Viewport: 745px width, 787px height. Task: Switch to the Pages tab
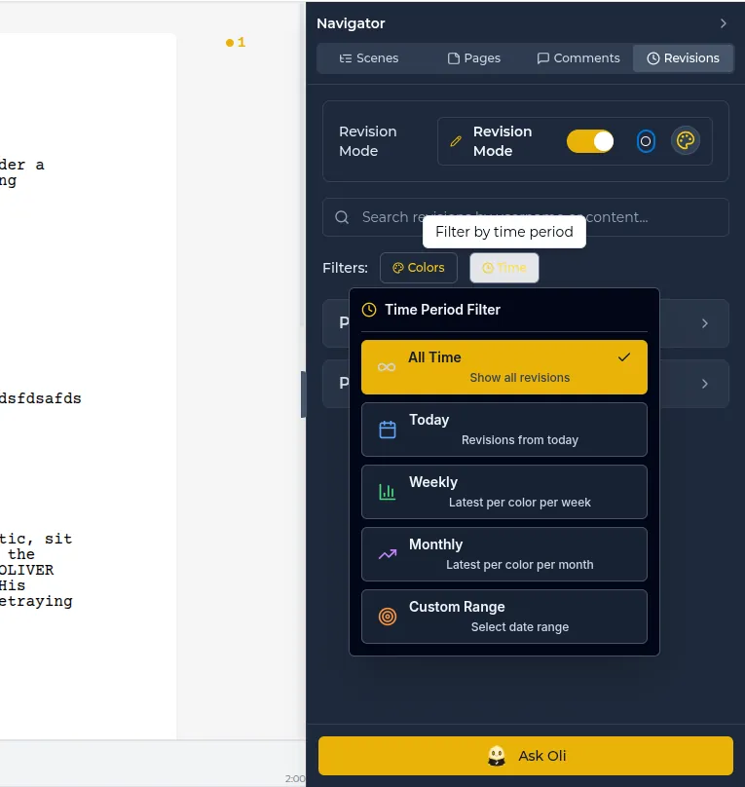click(x=473, y=58)
